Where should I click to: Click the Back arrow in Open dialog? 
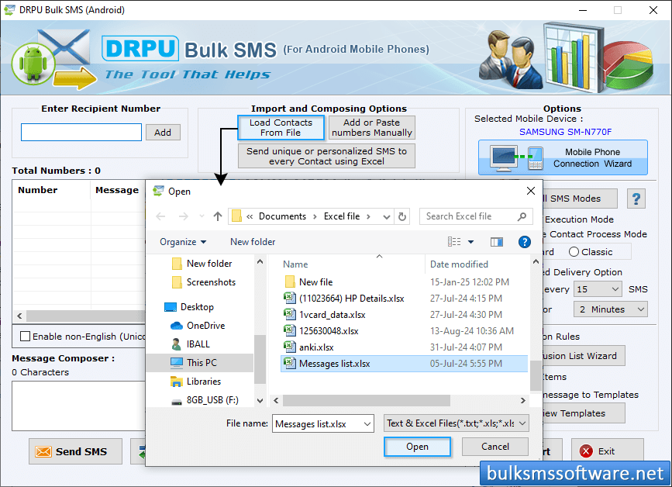(x=160, y=216)
